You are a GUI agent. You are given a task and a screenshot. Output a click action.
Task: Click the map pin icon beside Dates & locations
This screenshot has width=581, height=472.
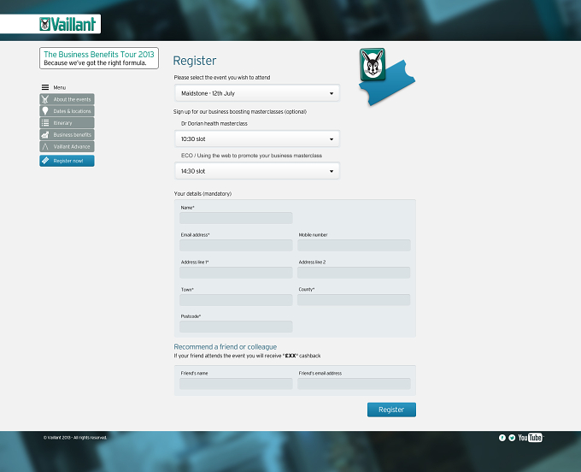point(45,111)
